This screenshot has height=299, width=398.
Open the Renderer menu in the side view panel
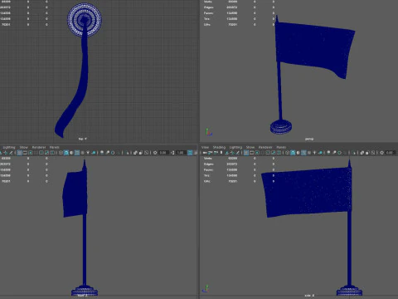coord(265,147)
